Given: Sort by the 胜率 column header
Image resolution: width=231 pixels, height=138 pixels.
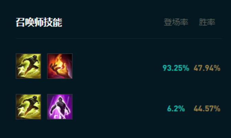Looking at the screenshot, I should tap(207, 22).
